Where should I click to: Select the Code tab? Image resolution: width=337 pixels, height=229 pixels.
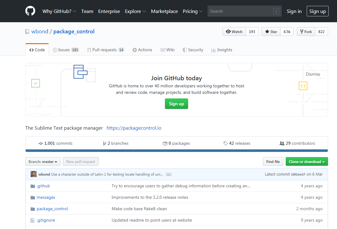click(x=37, y=50)
